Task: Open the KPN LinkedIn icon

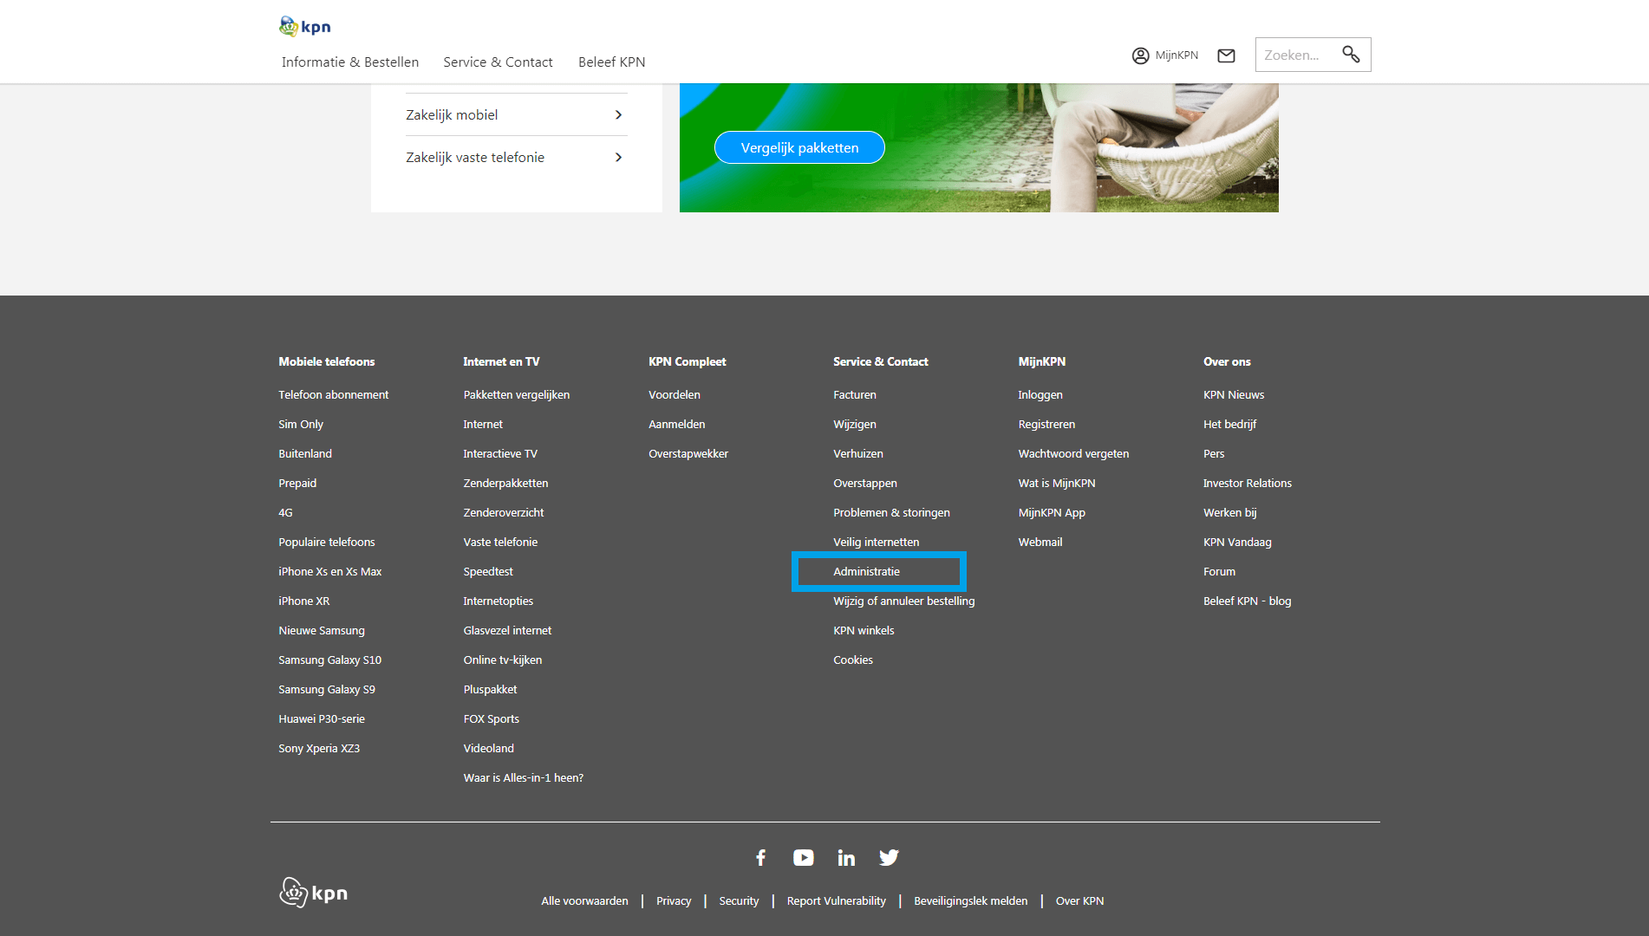Action: [846, 857]
